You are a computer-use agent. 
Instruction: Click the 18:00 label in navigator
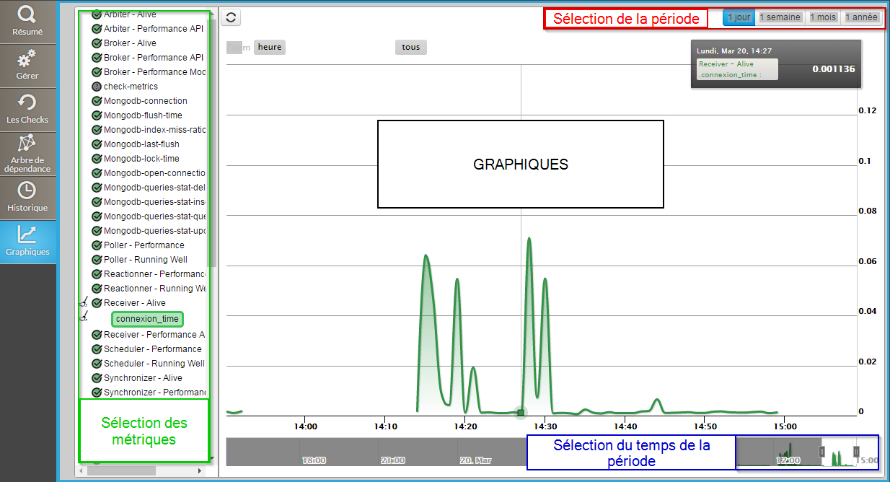click(314, 460)
